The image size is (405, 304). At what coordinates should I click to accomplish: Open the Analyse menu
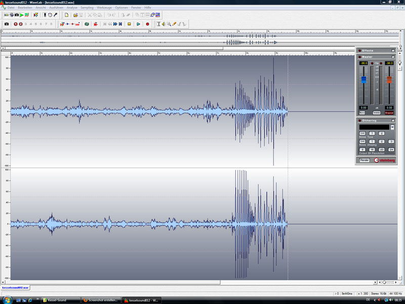(x=72, y=8)
